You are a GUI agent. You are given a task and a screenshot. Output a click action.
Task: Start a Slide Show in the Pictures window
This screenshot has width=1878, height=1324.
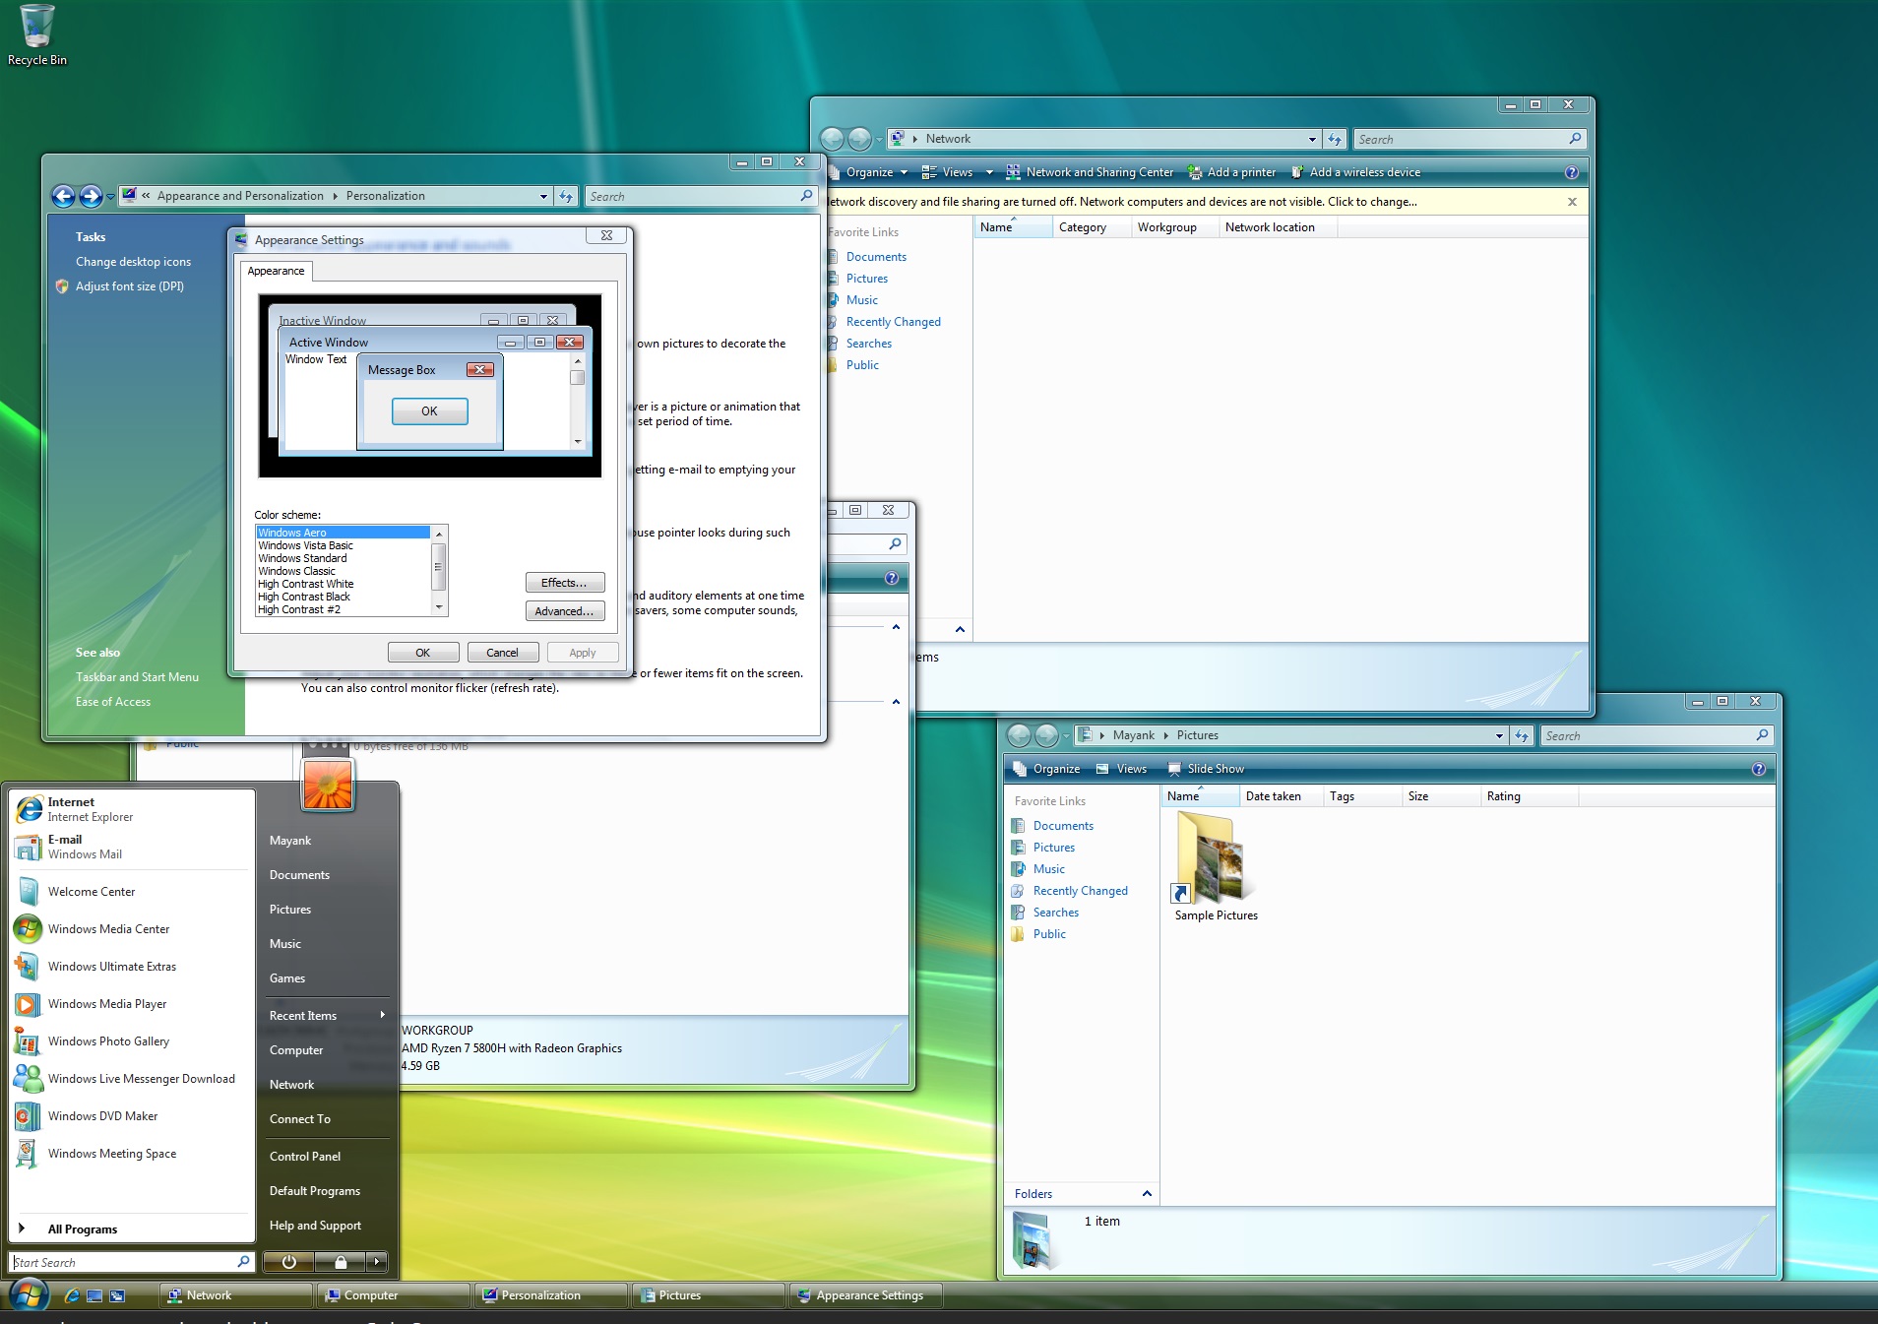[1207, 769]
